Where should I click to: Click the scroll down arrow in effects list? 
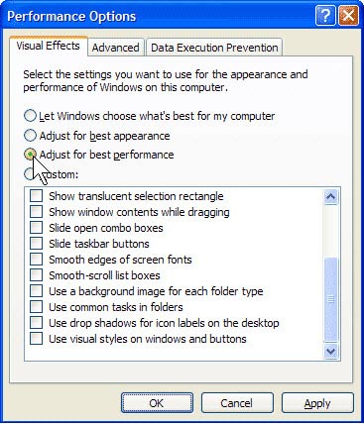point(331,351)
